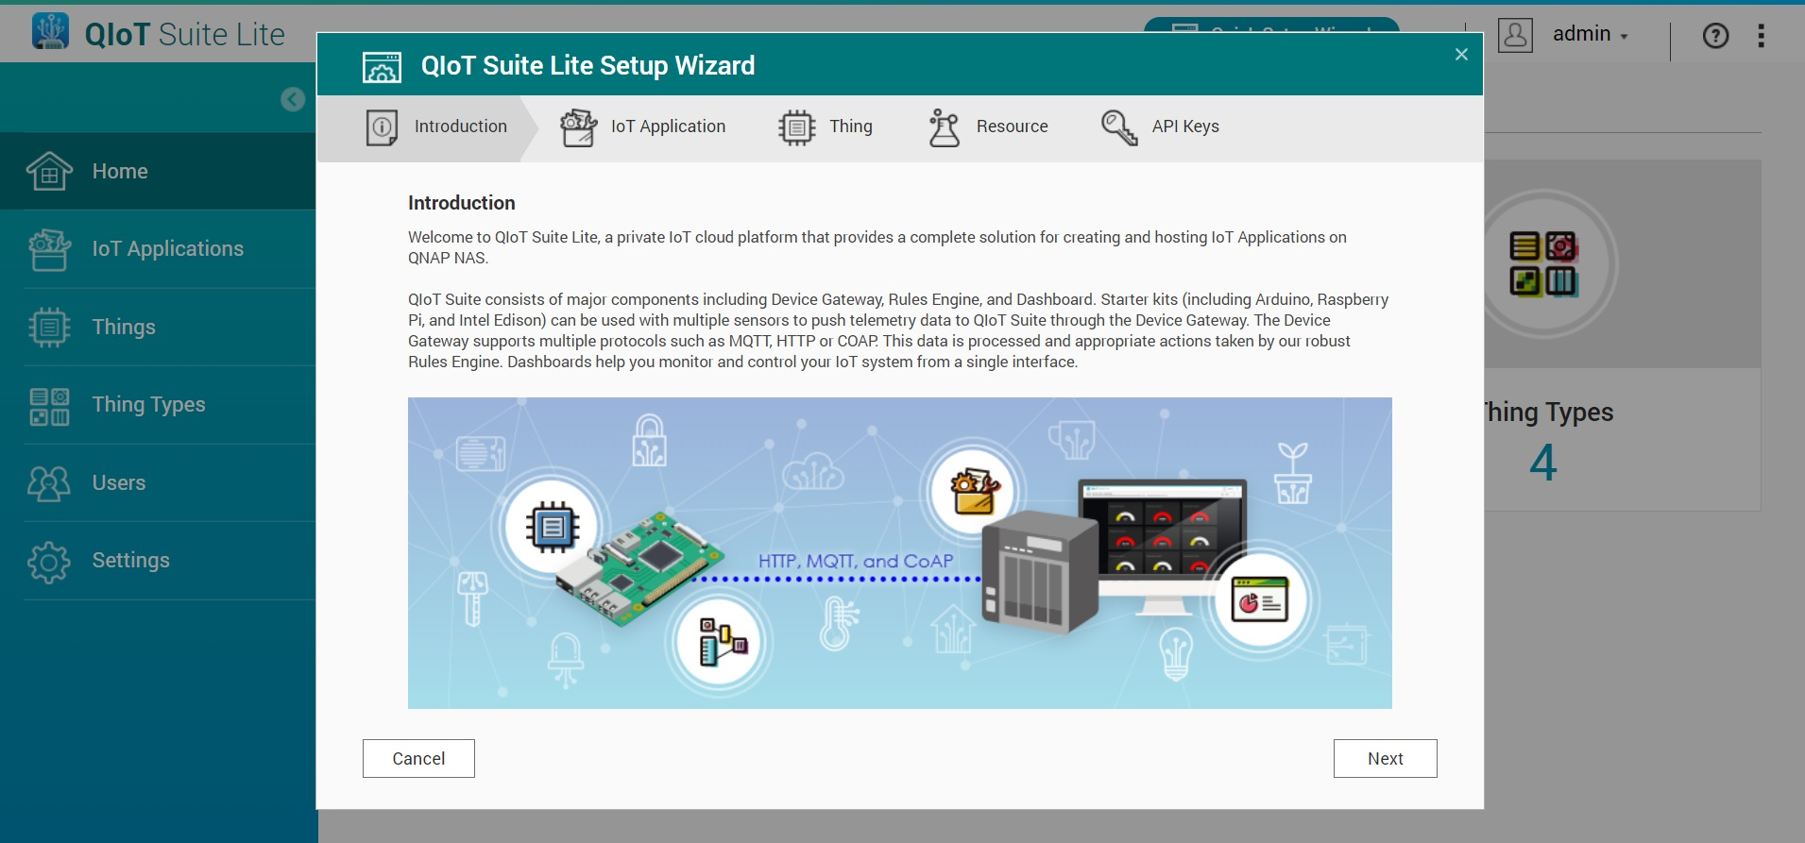Collapse the sidebar with arrow button

(293, 99)
